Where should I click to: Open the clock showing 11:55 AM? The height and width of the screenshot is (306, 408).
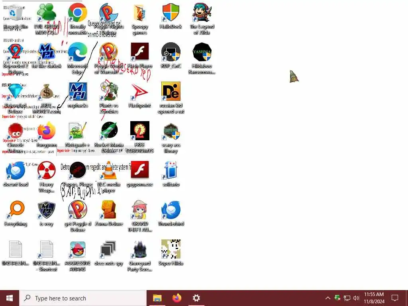[x=374, y=298]
